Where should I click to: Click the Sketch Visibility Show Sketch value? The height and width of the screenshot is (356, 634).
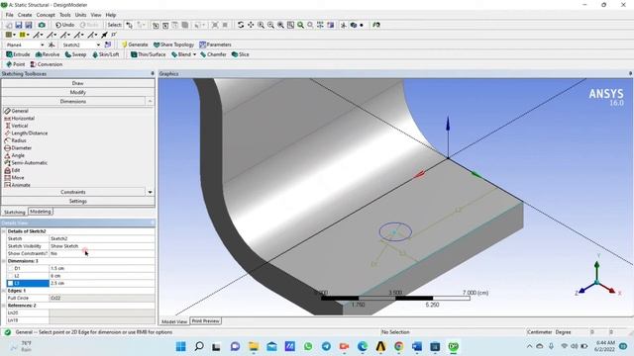pos(102,246)
